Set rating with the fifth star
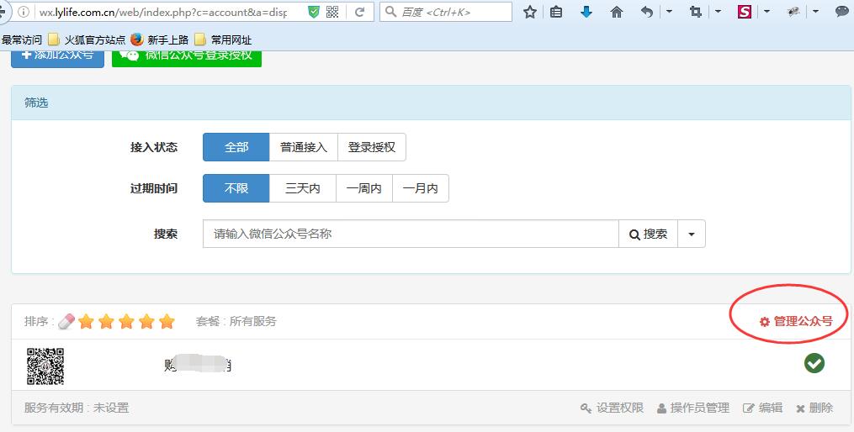The height and width of the screenshot is (432, 854). [167, 321]
